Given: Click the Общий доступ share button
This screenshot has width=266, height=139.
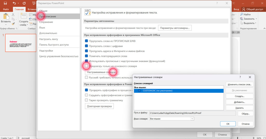Looking at the screenshot, I should coord(252,9).
